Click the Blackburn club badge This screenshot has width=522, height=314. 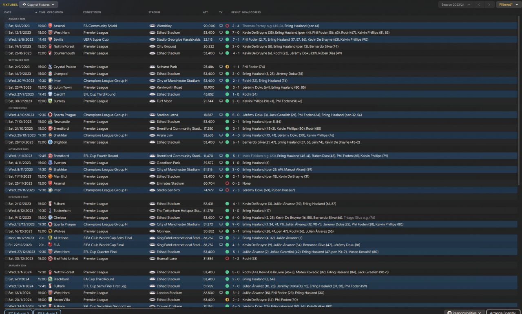click(50, 279)
